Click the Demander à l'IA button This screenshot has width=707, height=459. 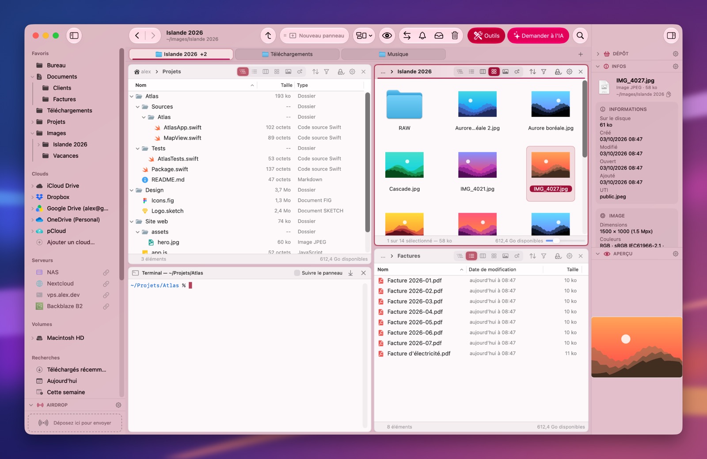[538, 36]
